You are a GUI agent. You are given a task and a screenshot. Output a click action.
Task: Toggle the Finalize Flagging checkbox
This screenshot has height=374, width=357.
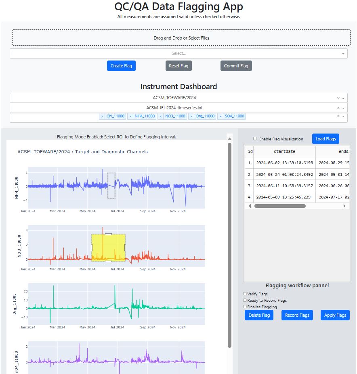point(245,307)
